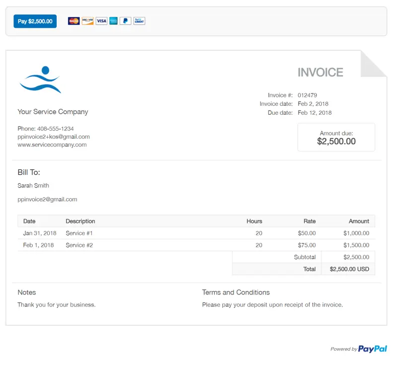This screenshot has height=366, width=395.
Task: Select the $1,500.00 amount cell
Action: [x=356, y=245]
